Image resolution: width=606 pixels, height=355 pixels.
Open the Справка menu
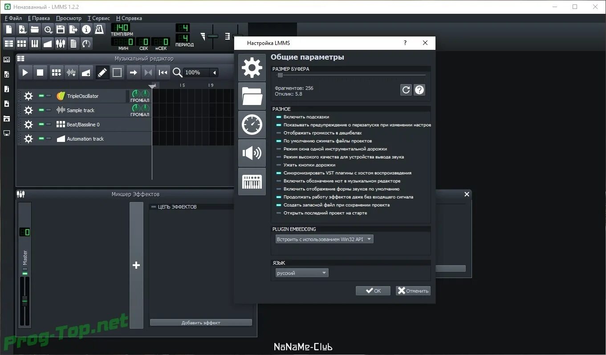129,18
